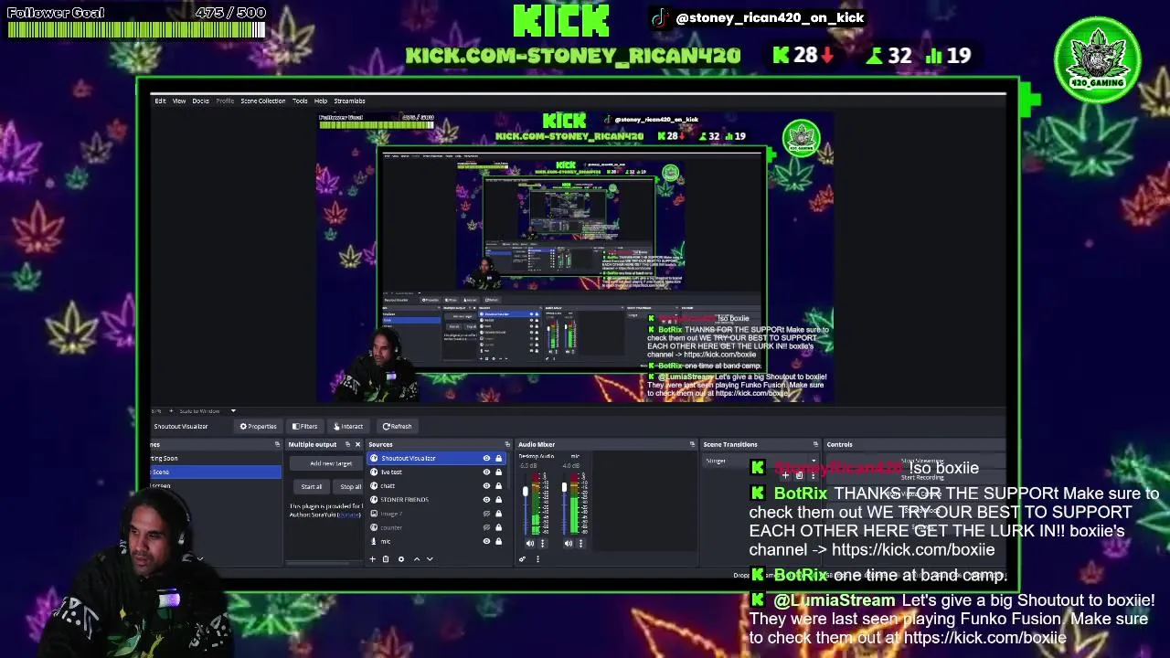Open the Scale to Window dropdown
This screenshot has height=658, width=1170.
[206, 410]
